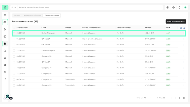Open the plus-box sidebar icon below Home

pos(5,22)
